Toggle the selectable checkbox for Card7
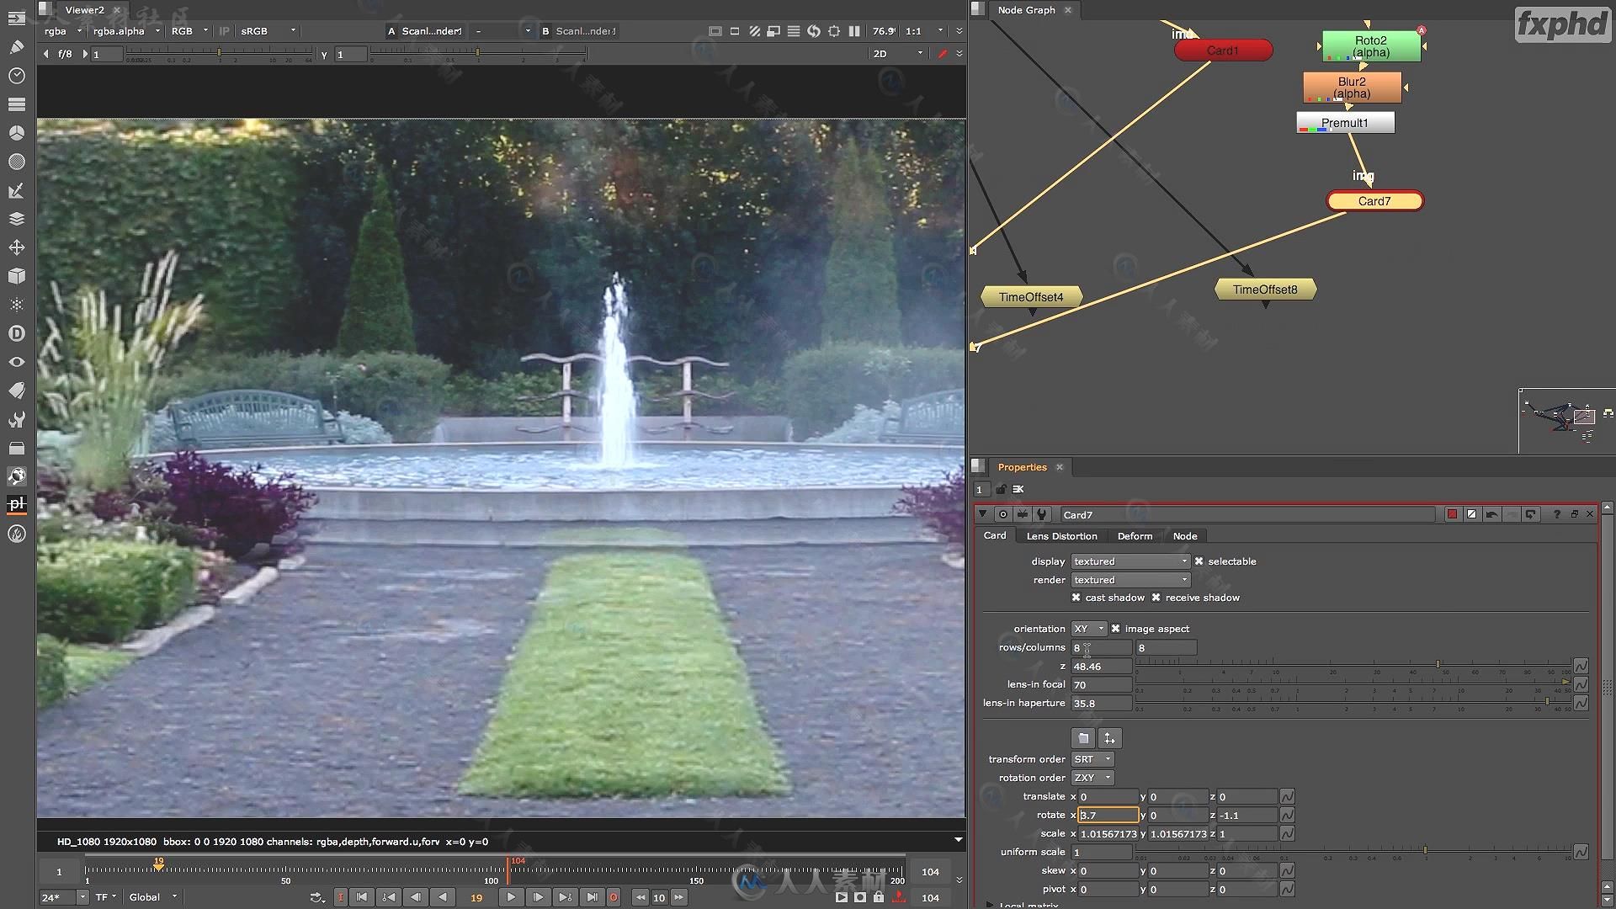 [x=1199, y=561]
